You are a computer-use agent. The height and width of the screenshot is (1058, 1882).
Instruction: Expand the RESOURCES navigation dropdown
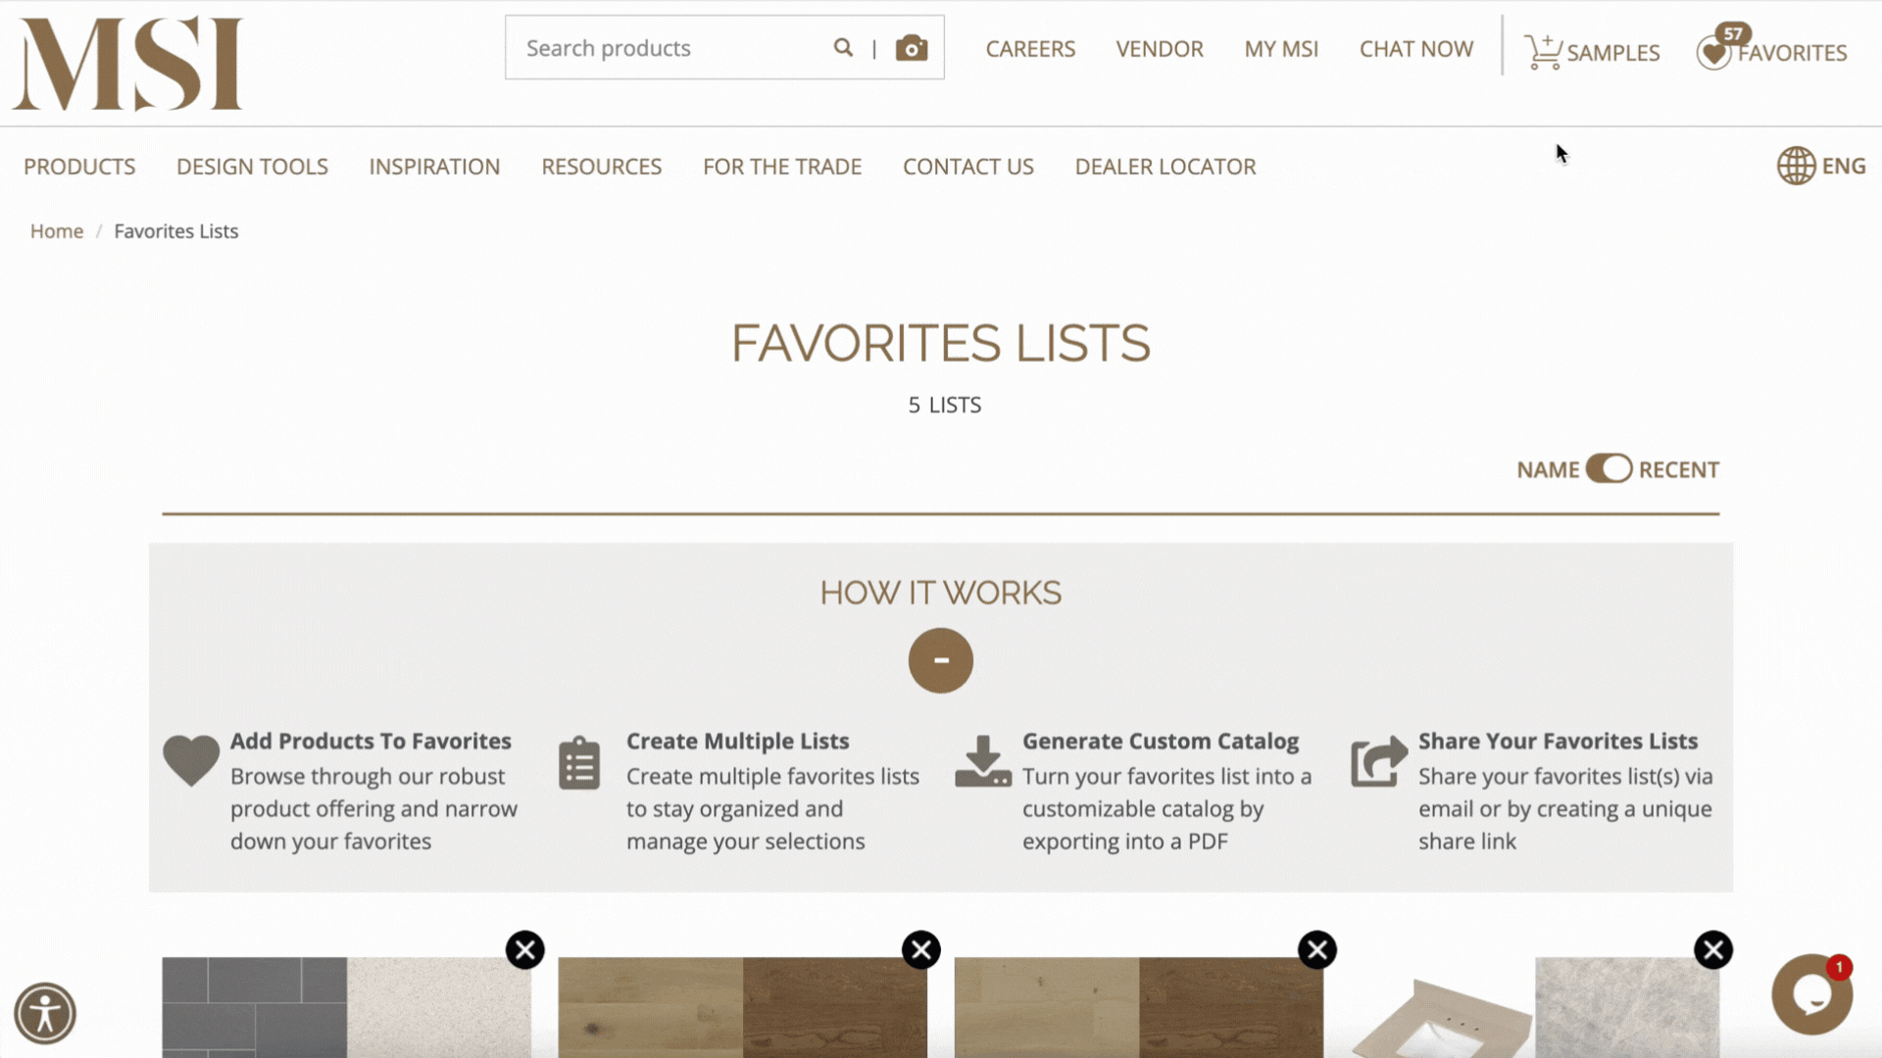click(x=601, y=166)
